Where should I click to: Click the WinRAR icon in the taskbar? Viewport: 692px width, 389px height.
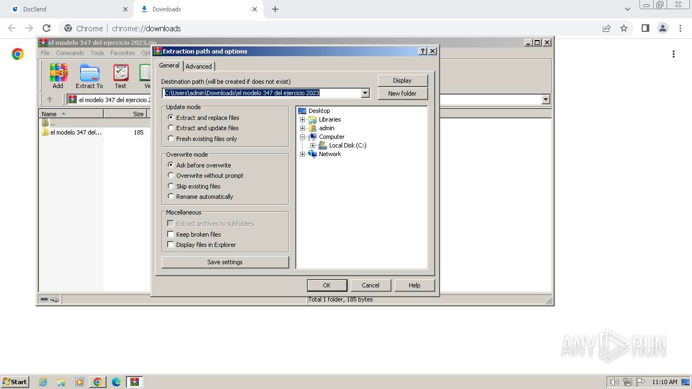point(135,382)
